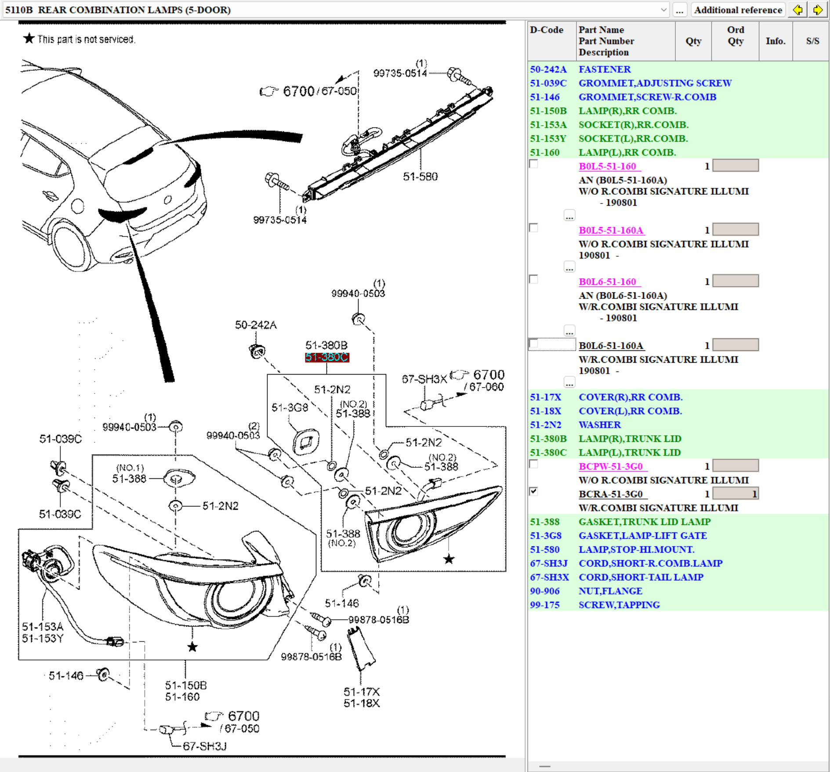Click the yellow left arrow navigation icon
This screenshot has width=830, height=772.
797,10
